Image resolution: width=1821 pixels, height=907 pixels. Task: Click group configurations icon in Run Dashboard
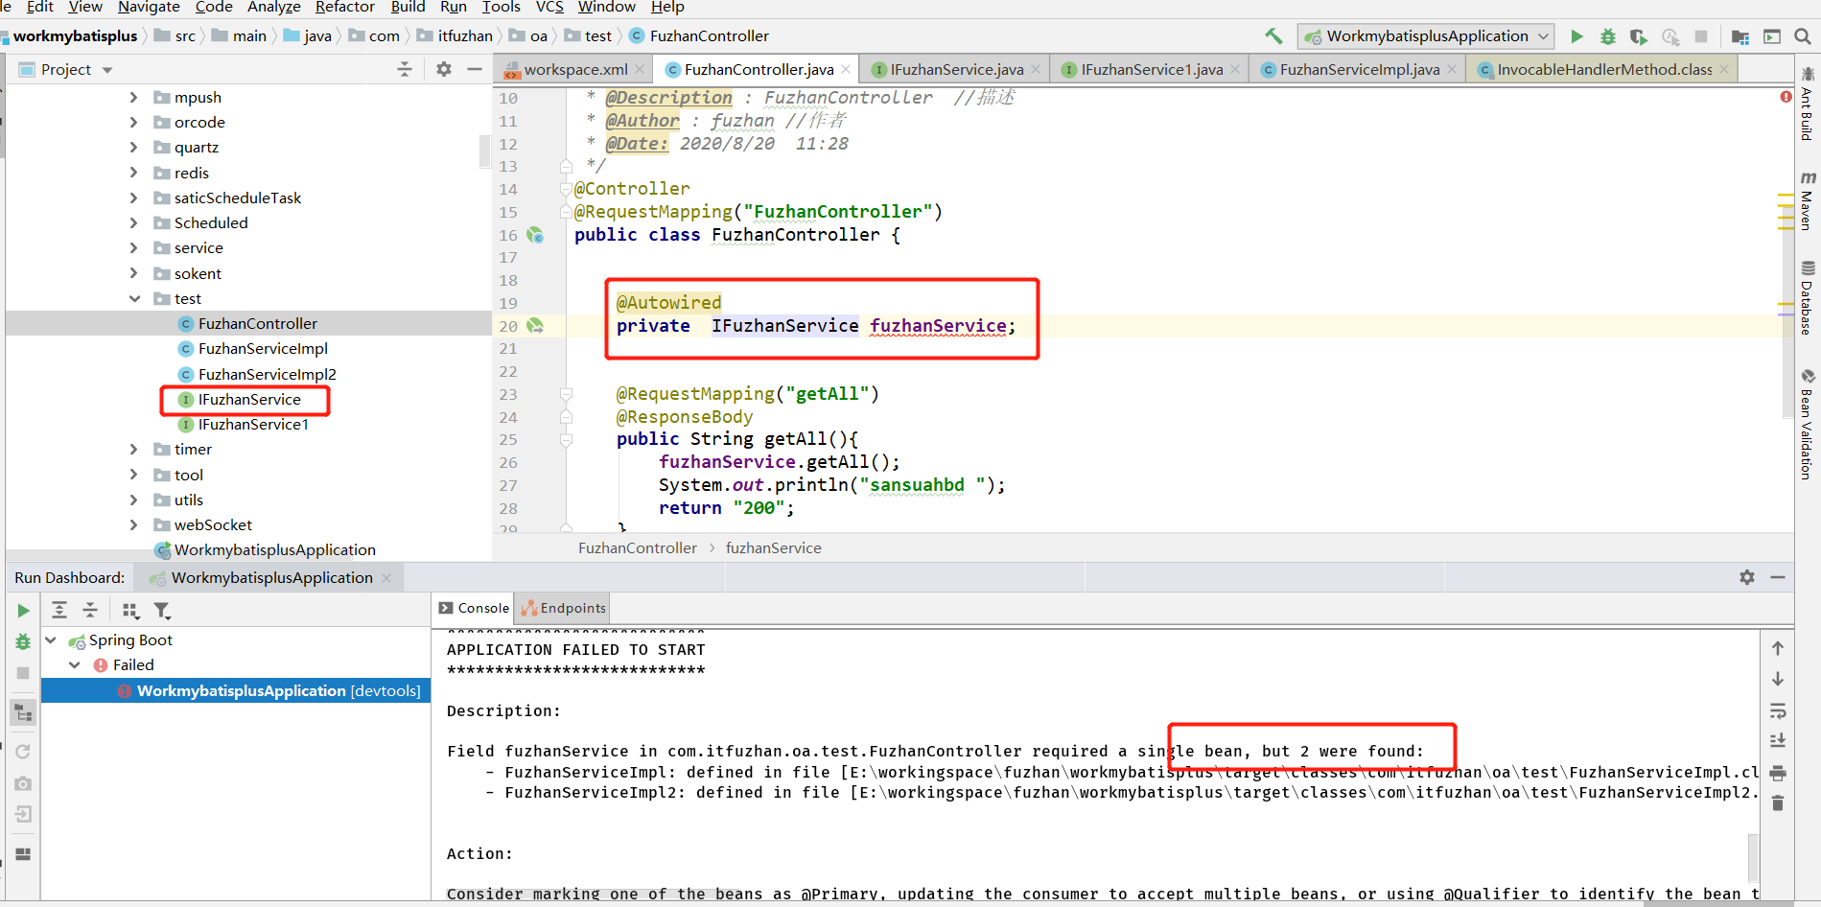pyautogui.click(x=131, y=610)
